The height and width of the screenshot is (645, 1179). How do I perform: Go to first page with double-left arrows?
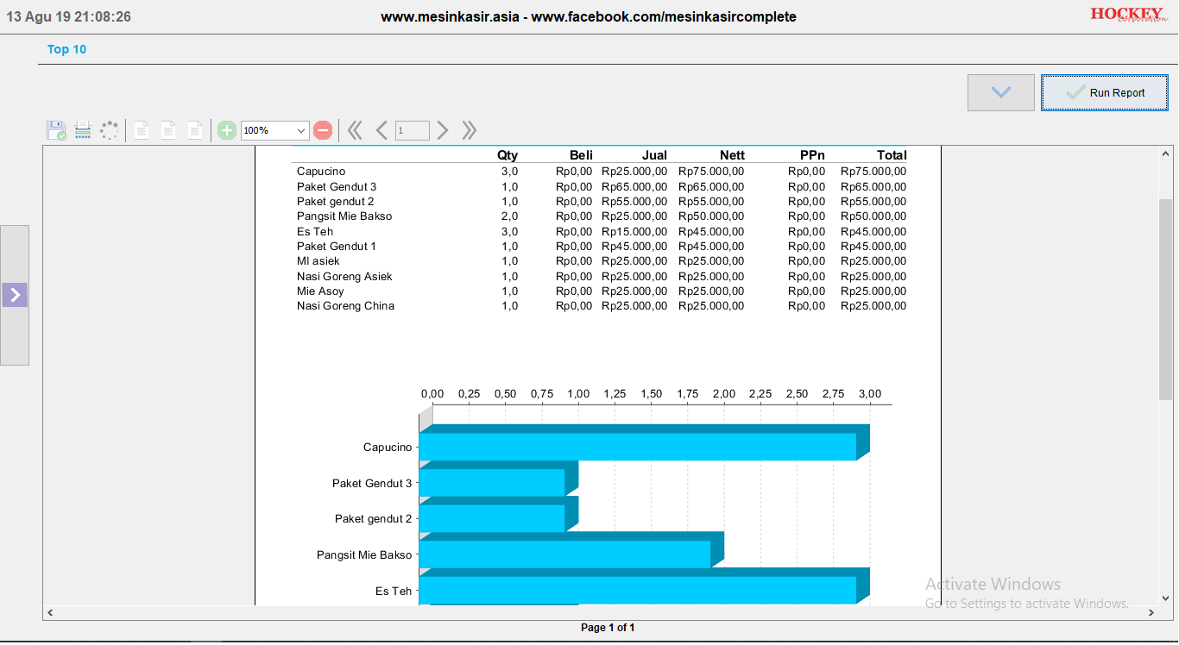pyautogui.click(x=355, y=130)
